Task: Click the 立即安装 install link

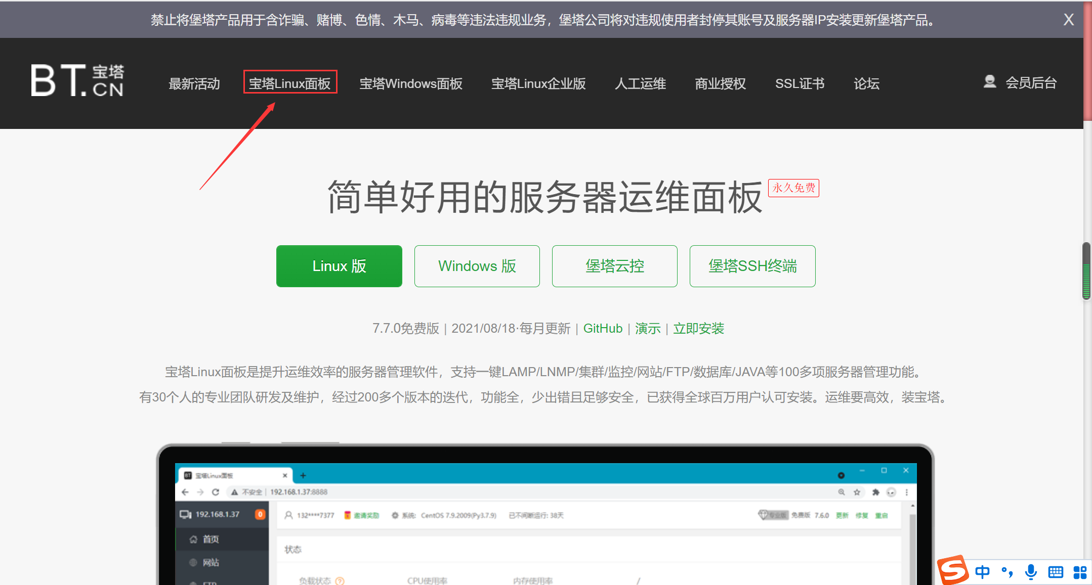Action: tap(698, 329)
